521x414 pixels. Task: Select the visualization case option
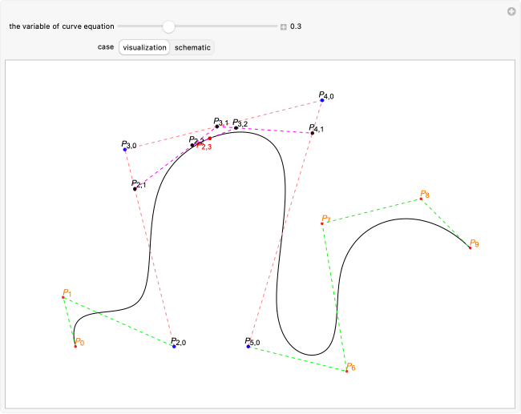pos(144,47)
